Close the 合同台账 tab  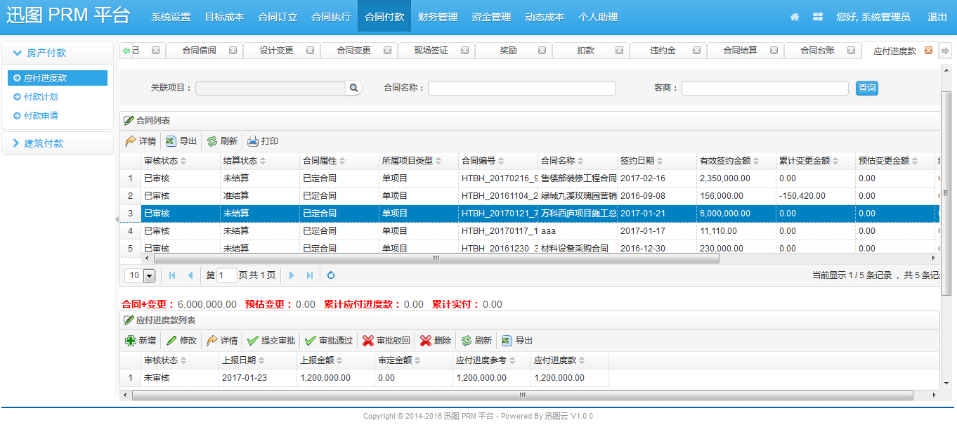851,51
